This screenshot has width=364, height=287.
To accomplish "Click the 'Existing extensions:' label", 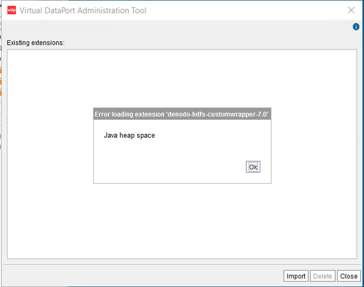I will click(x=36, y=43).
